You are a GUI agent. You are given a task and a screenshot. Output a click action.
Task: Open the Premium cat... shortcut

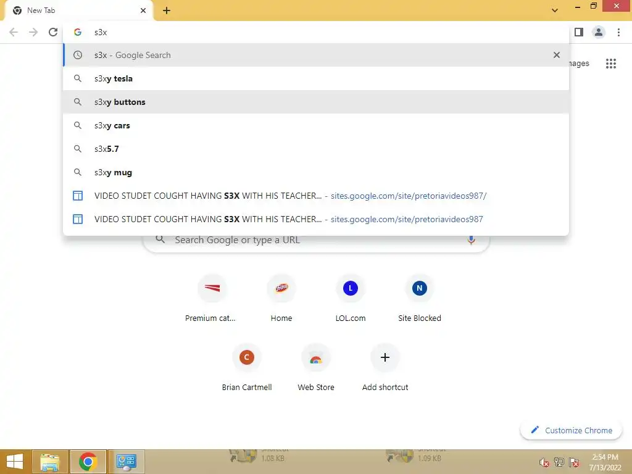[x=212, y=299]
